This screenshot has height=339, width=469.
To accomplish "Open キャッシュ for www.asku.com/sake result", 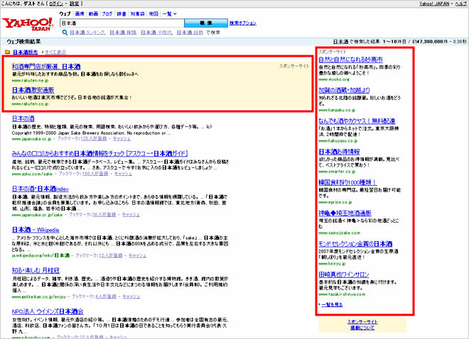I will coord(123,174).
